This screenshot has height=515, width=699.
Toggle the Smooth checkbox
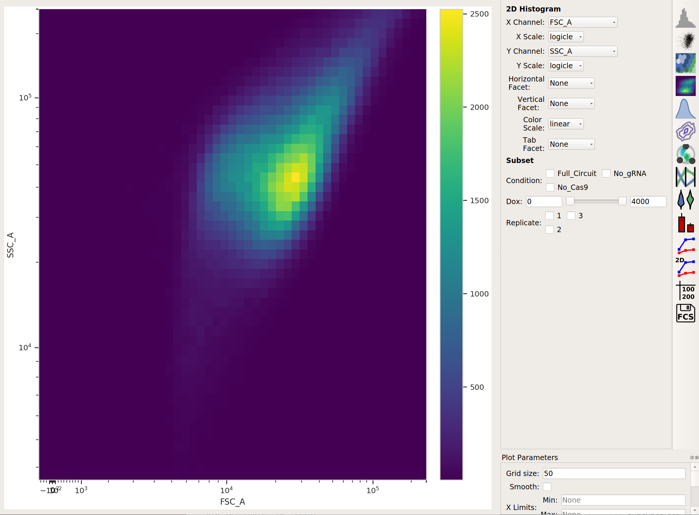pos(547,486)
